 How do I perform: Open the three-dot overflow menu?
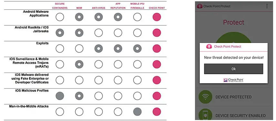coord(267,6)
